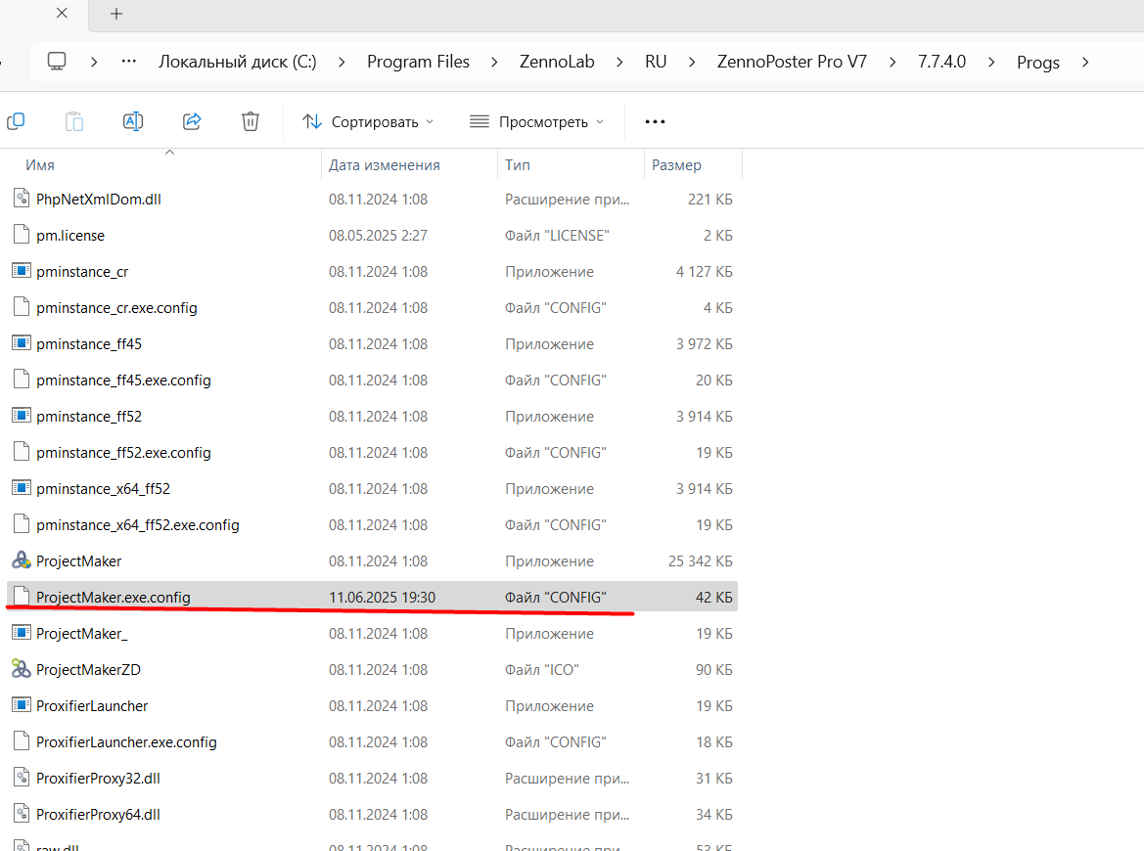Click the ProxifierProxy64.dll file icon
The height and width of the screenshot is (851, 1144).
point(22,815)
